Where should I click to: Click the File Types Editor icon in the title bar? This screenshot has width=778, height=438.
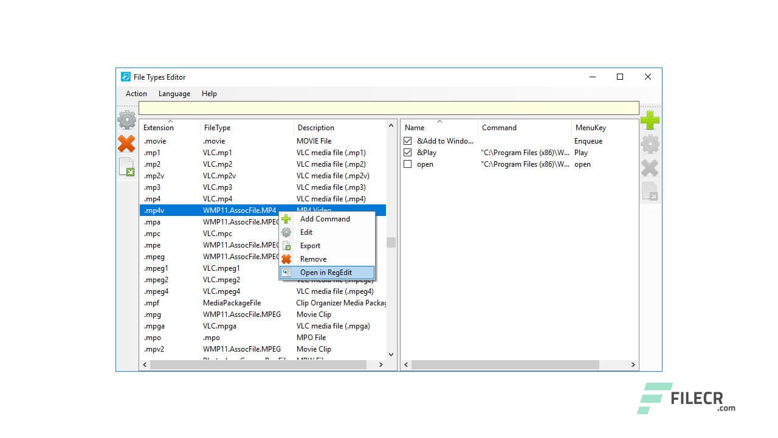(x=125, y=77)
